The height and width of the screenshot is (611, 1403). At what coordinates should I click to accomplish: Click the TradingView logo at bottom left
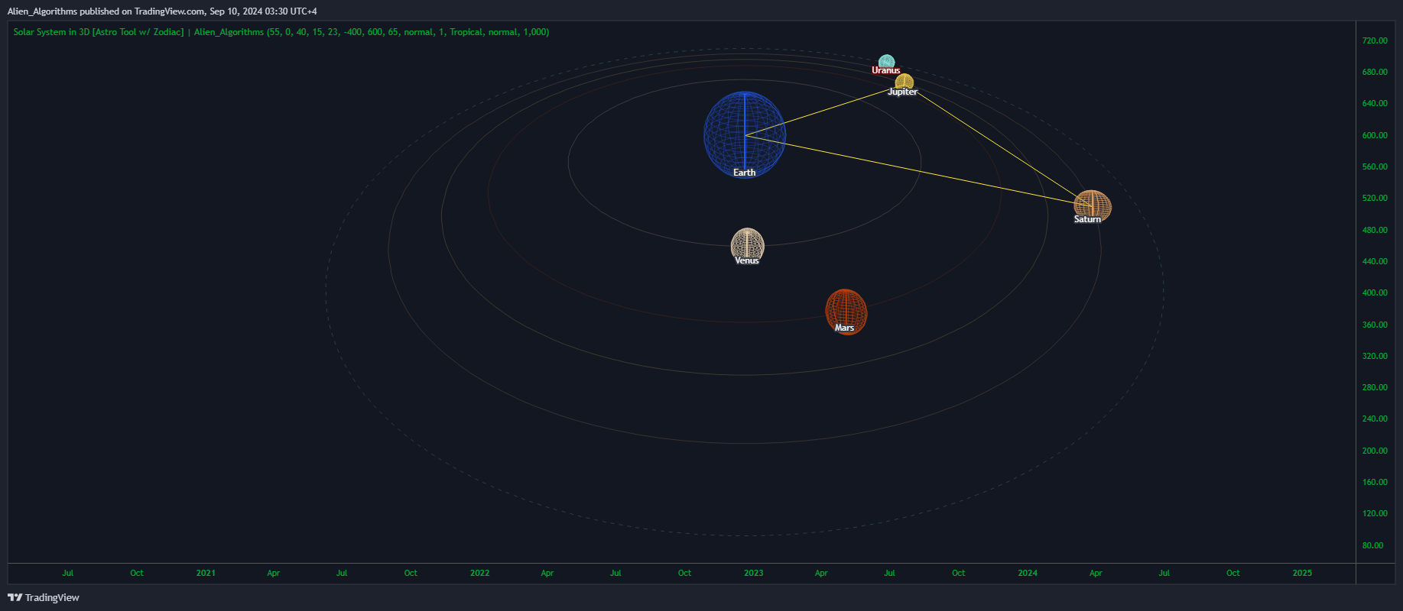[44, 597]
